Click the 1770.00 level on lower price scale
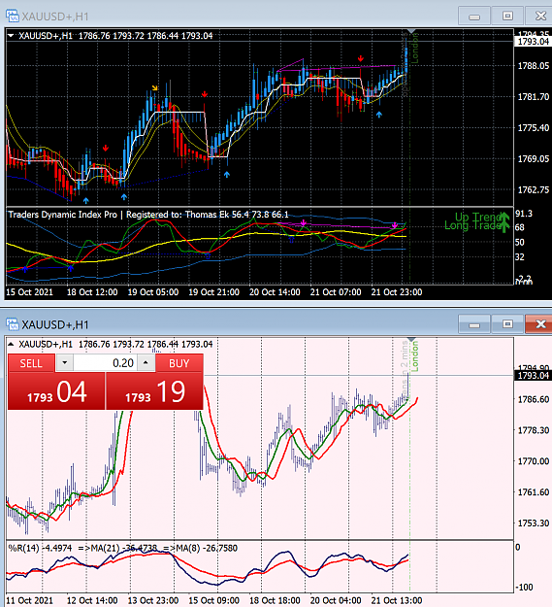The image size is (552, 607). pos(534,461)
